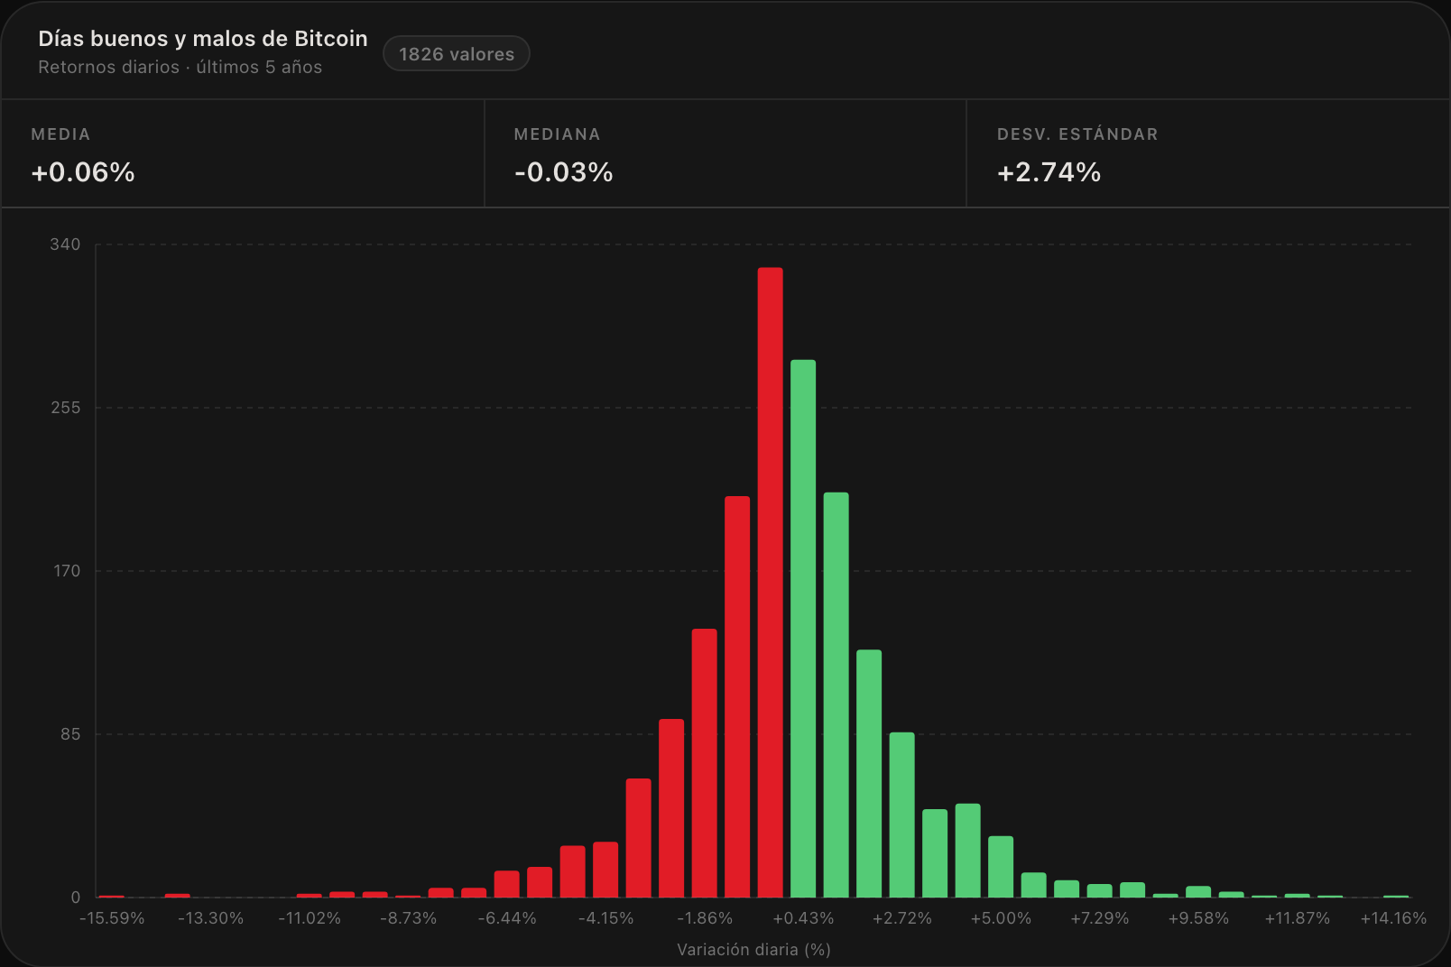
Task: Click the subtitle 'Retornos diarios · últimos 5 años'
Action: pos(180,67)
